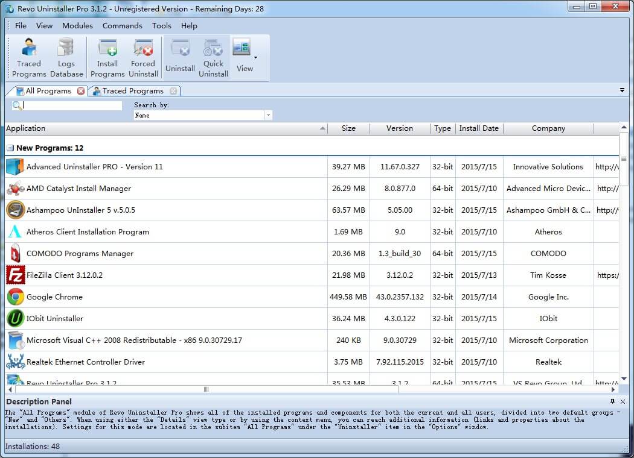Image resolution: width=634 pixels, height=458 pixels.
Task: Collapse the New Programs group
Action: (10, 148)
